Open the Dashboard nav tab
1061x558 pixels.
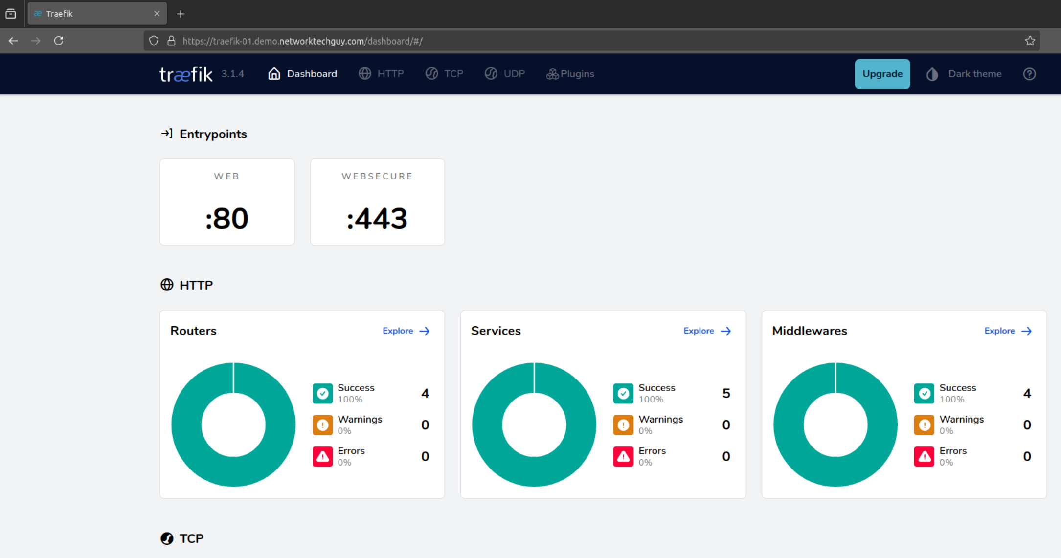(x=302, y=74)
